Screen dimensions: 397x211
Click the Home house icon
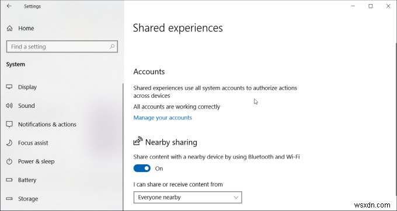pyautogui.click(x=9, y=29)
